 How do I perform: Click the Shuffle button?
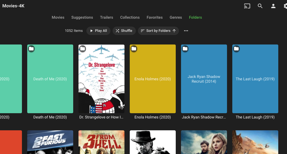(124, 31)
